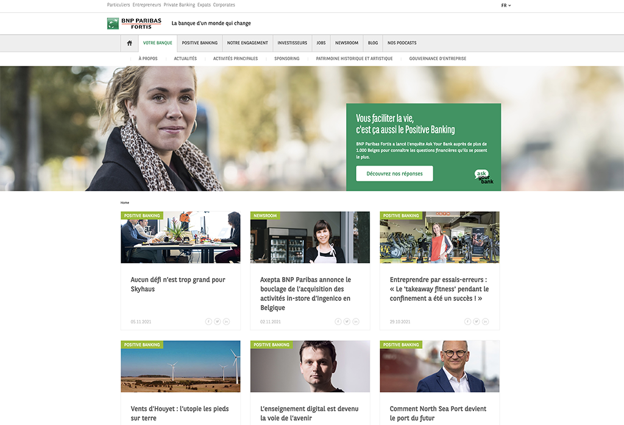Image resolution: width=624 pixels, height=425 pixels.
Task: Share Skyhaus article on LinkedIn
Action: coord(227,321)
